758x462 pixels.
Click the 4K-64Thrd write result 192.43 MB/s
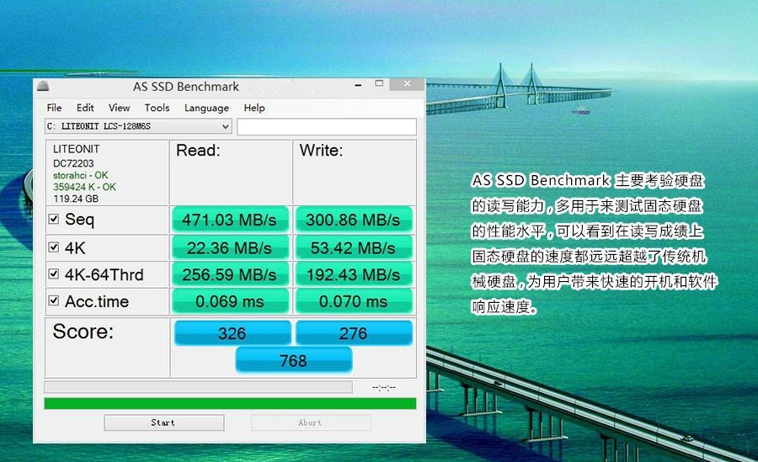click(354, 274)
